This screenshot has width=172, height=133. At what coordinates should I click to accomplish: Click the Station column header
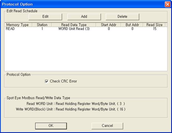[42, 25]
